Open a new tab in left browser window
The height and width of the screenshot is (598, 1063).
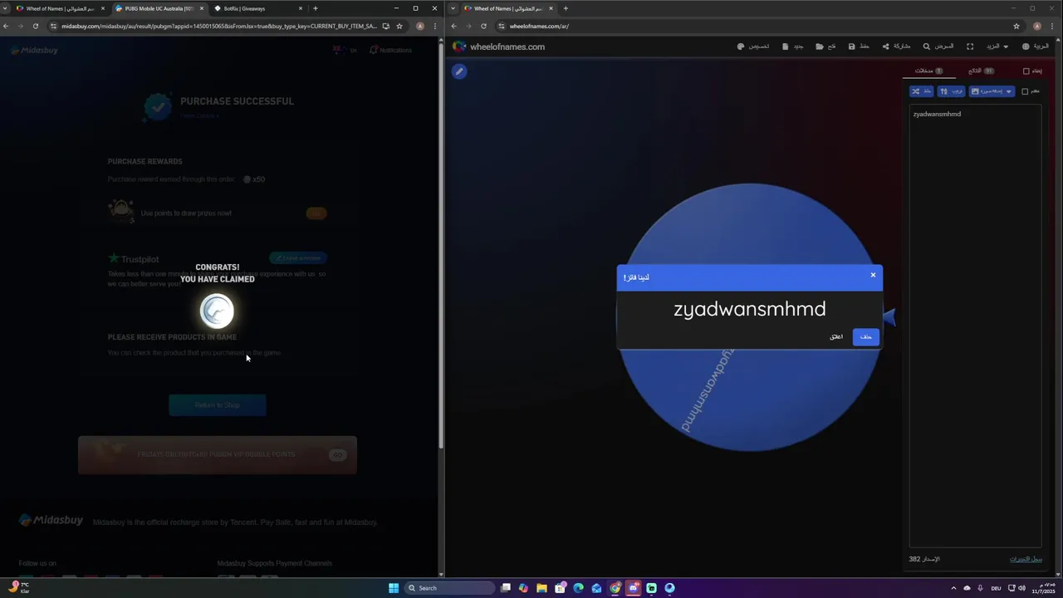point(316,8)
